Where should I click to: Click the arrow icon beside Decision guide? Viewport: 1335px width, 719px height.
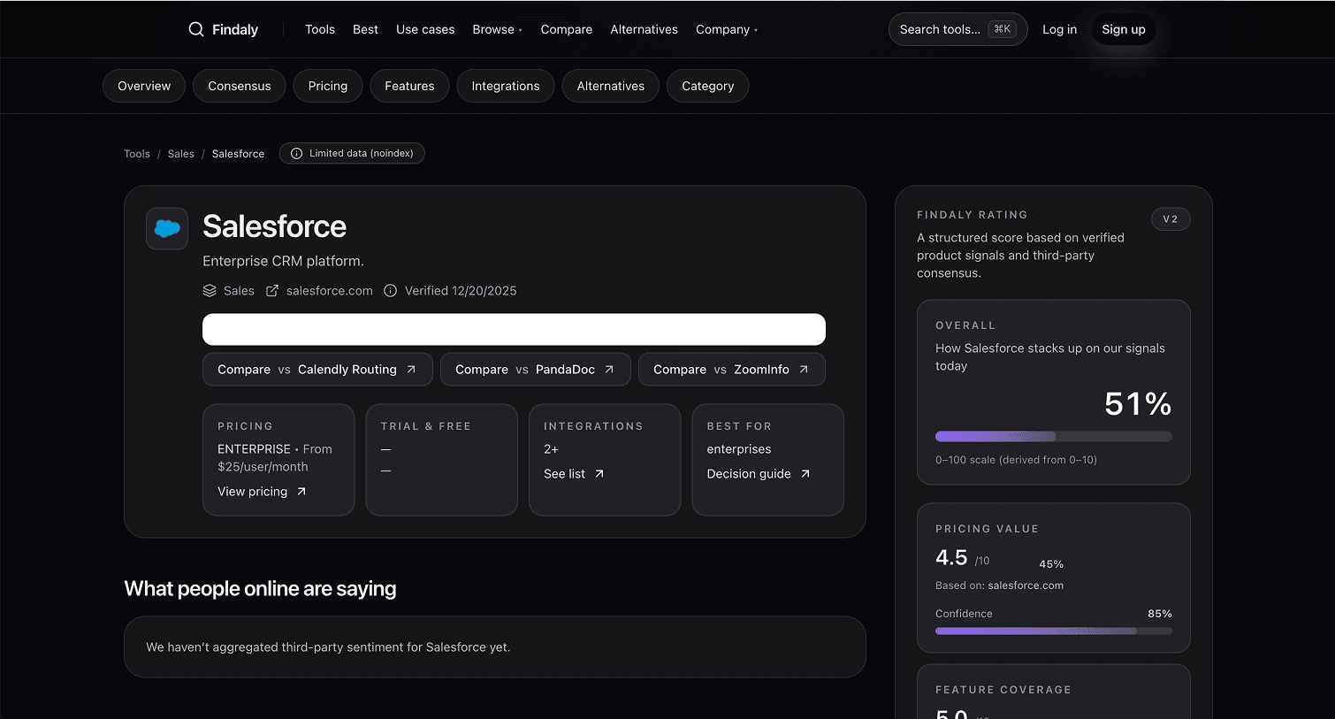click(805, 474)
